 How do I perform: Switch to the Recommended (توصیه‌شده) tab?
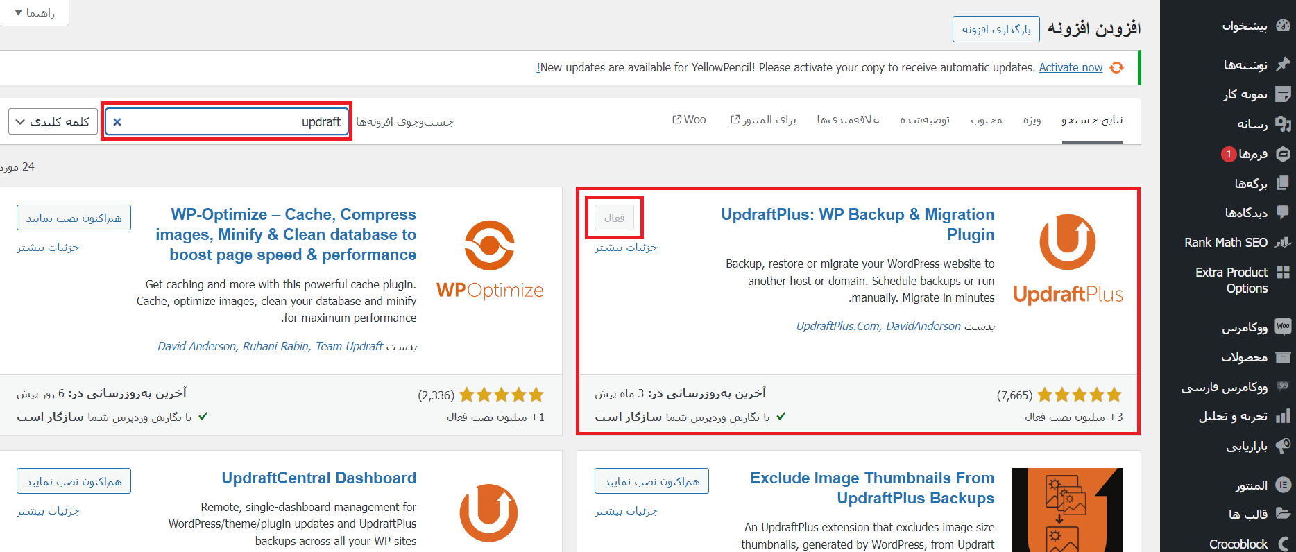(x=925, y=120)
